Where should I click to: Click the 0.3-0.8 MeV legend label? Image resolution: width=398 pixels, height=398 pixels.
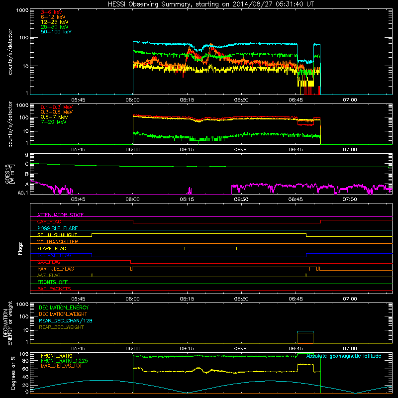57,112
